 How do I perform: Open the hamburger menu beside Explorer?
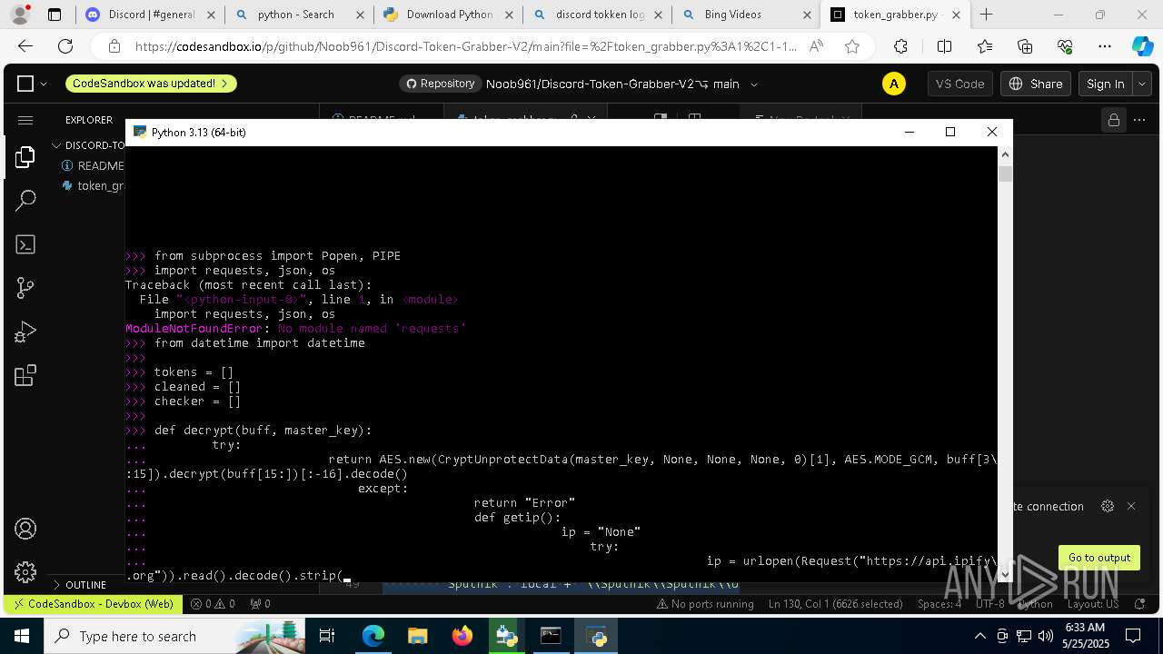click(25, 120)
